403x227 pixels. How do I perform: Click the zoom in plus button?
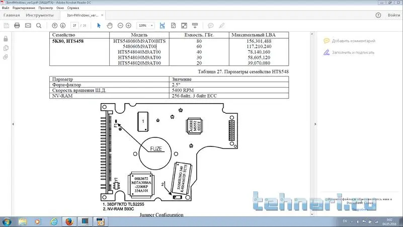point(129,25)
